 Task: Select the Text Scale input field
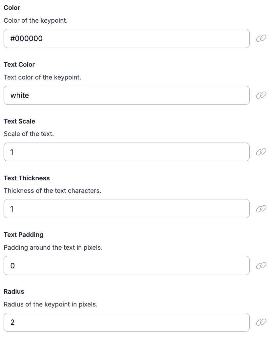[x=127, y=152]
